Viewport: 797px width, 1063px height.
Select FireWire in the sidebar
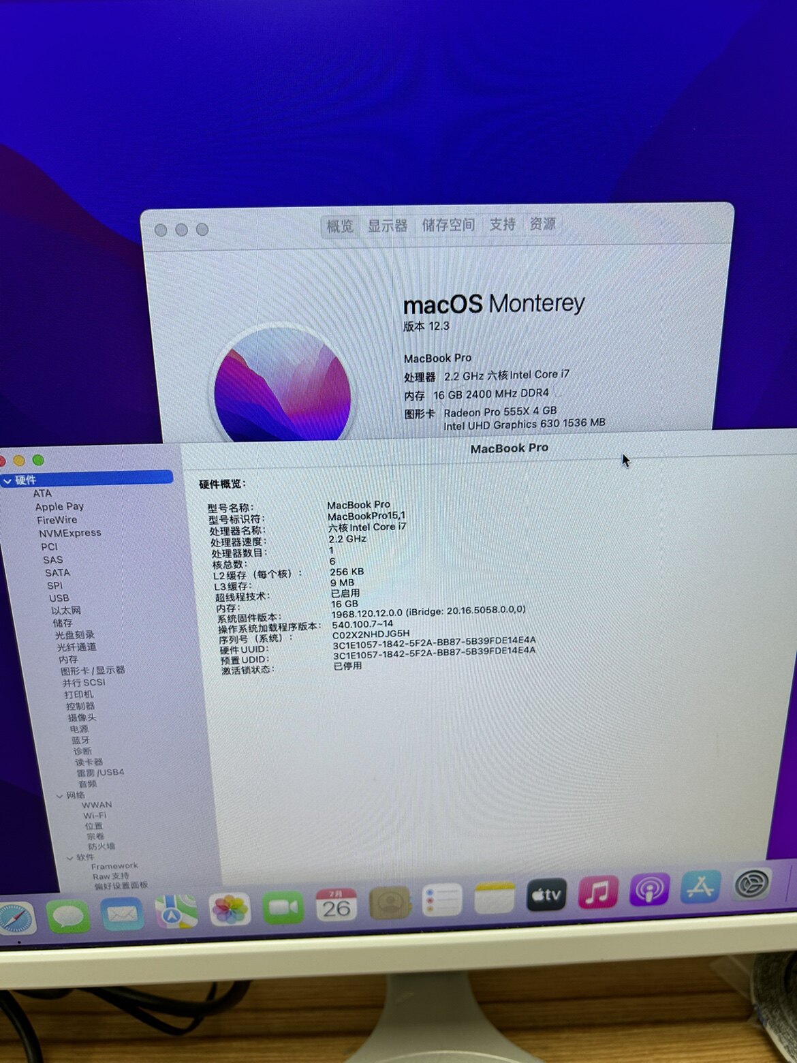click(57, 520)
